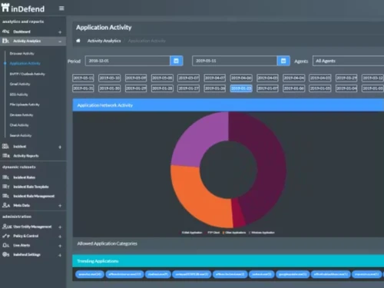Open SMTP / Outlook Activity
This screenshot has width=384, height=288.
pos(27,74)
